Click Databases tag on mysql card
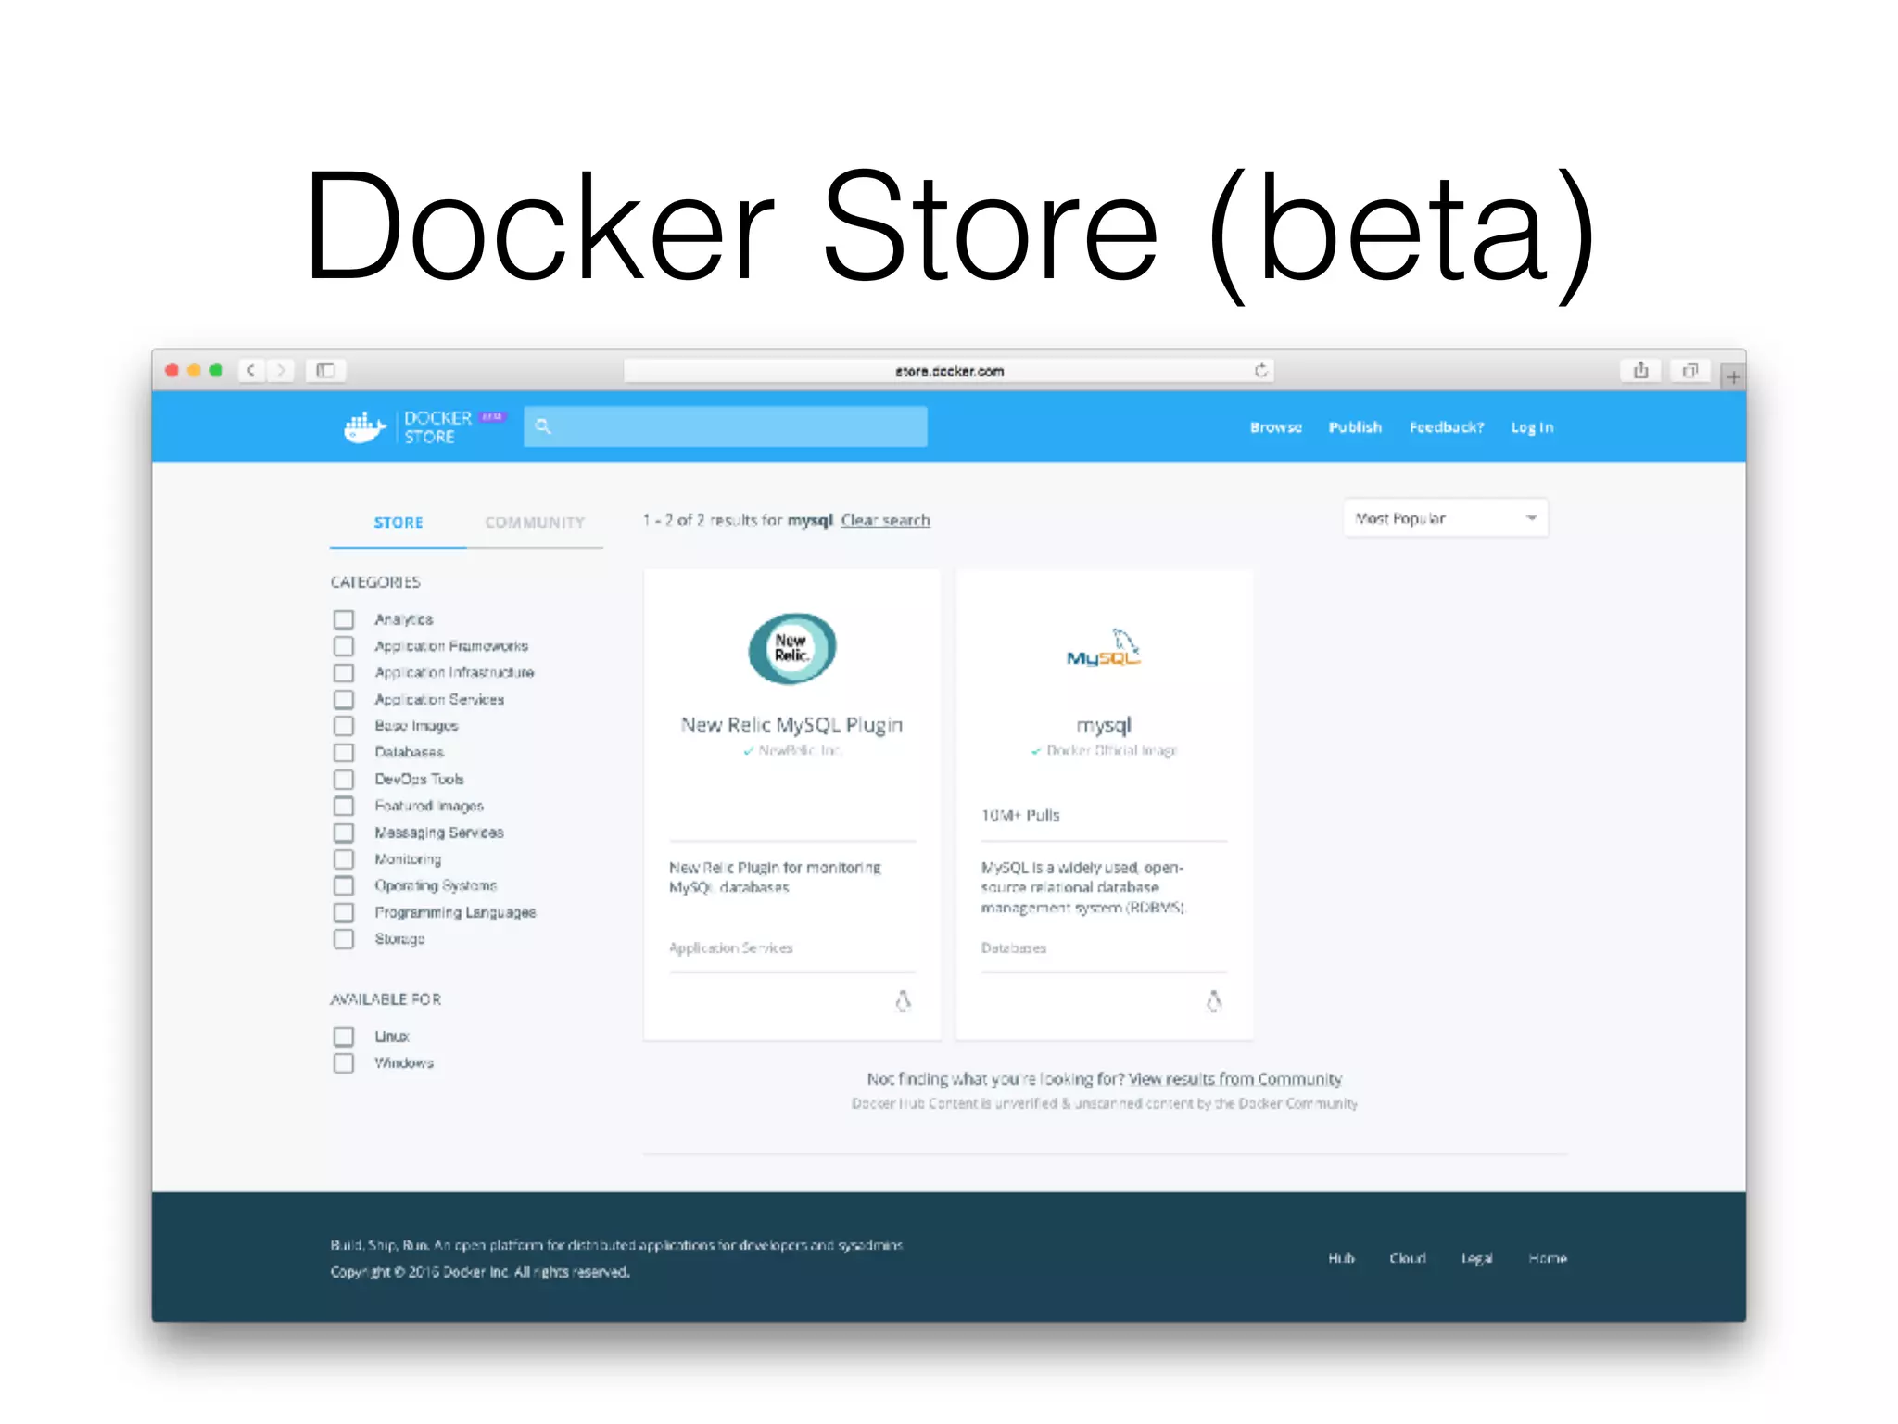1898x1424 pixels. (1014, 947)
